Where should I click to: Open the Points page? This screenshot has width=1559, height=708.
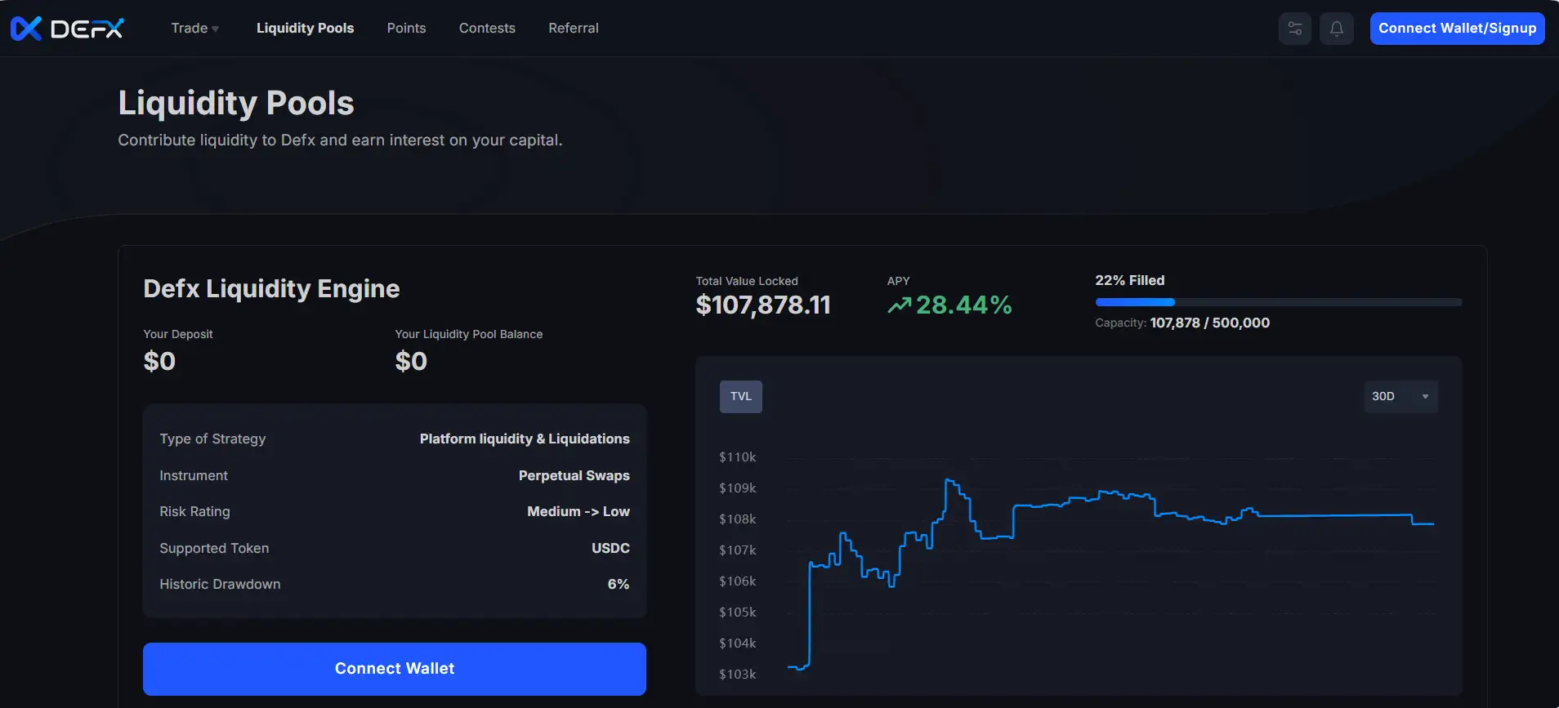click(406, 29)
